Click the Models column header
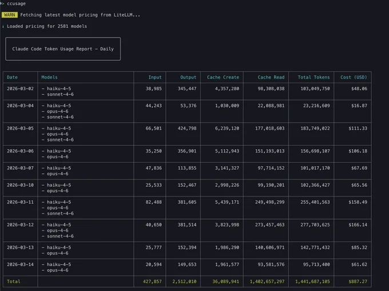Screen dimensions: 389x291 pyautogui.click(x=49, y=77)
